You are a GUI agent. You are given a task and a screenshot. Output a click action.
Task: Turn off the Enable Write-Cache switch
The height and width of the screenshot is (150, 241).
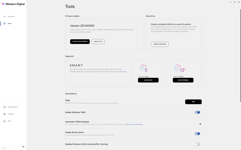point(197,134)
